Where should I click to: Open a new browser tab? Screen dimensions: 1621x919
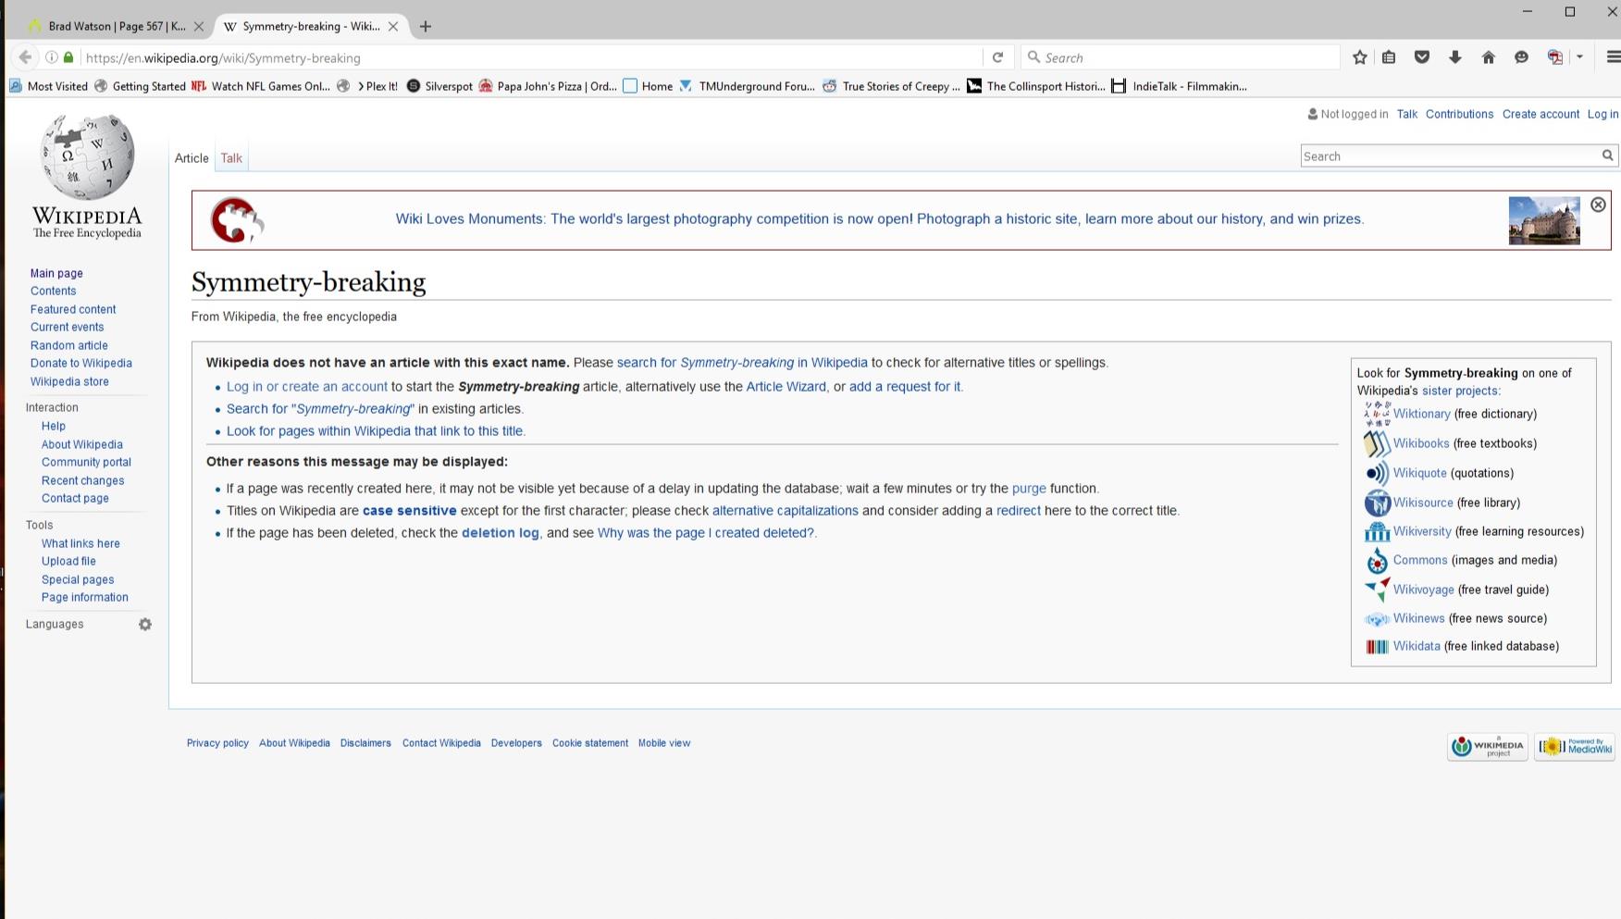(426, 26)
